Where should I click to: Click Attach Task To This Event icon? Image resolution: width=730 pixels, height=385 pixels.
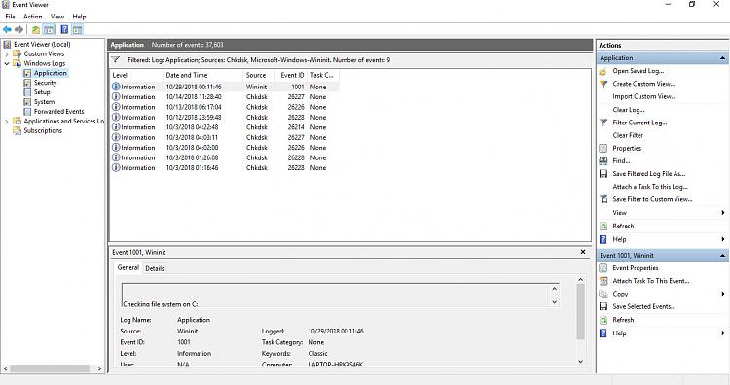pos(603,281)
